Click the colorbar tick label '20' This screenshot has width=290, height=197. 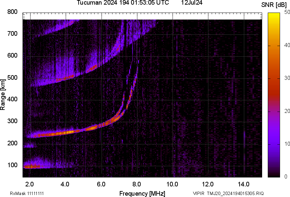point(287,111)
